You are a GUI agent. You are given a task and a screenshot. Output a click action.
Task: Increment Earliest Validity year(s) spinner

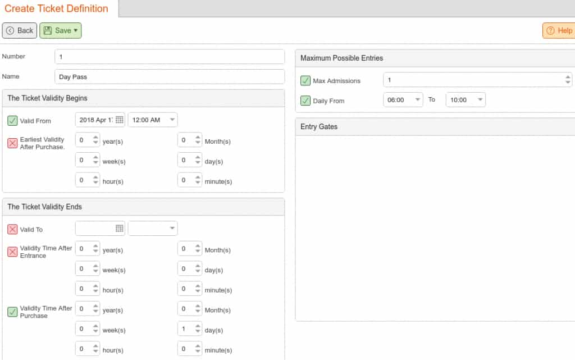[x=95, y=138]
